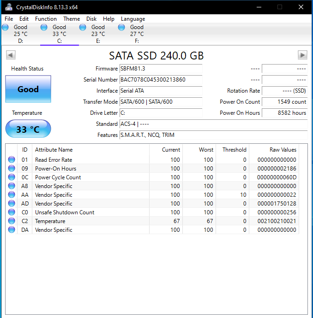The width and height of the screenshot is (313, 318).
Task: Click the ID column header
Action: coord(25,150)
